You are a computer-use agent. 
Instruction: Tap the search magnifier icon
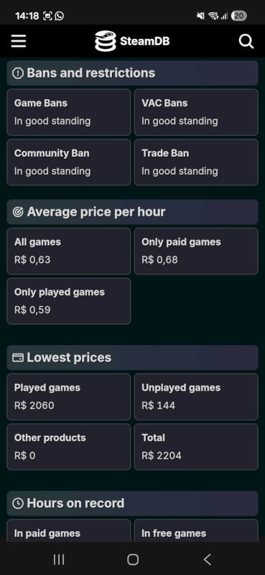pyautogui.click(x=246, y=42)
